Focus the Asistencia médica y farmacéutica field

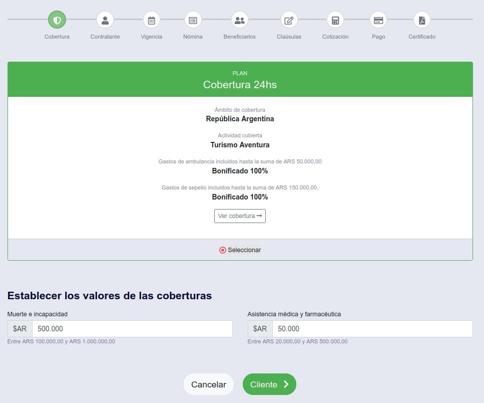[372, 329]
